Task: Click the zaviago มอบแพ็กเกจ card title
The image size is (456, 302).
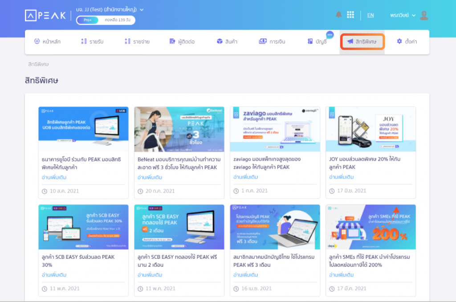Action: point(267,163)
